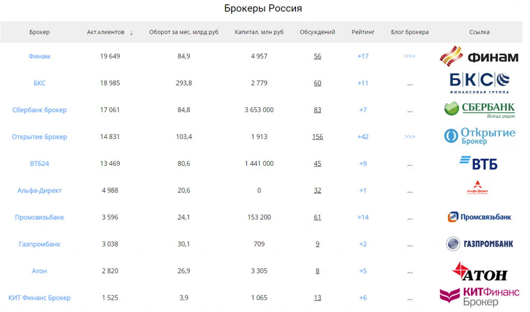Select КИТ Финанс Брокер's clients value 1 525
This screenshot has width=530, height=312.
point(110,298)
